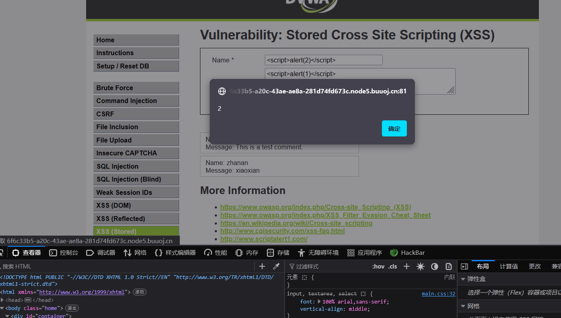
Task: Add a new style rule with plus icon
Action: click(x=406, y=266)
